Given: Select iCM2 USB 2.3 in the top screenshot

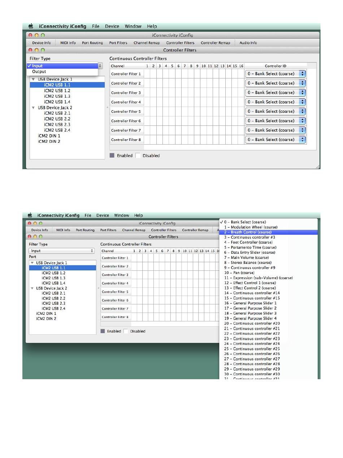Looking at the screenshot, I should (x=57, y=124).
